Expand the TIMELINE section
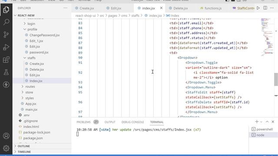Viewport: 278px width, 156px height. point(42,152)
